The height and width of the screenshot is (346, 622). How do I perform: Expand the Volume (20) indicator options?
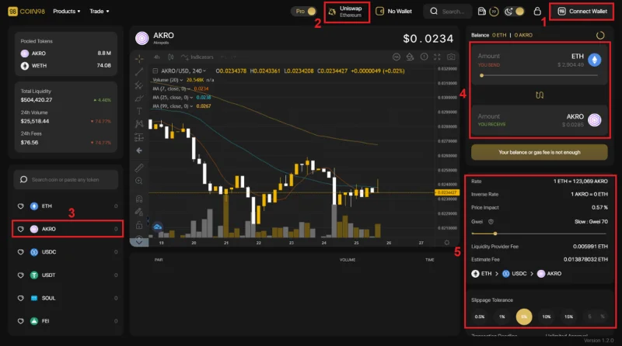181,80
